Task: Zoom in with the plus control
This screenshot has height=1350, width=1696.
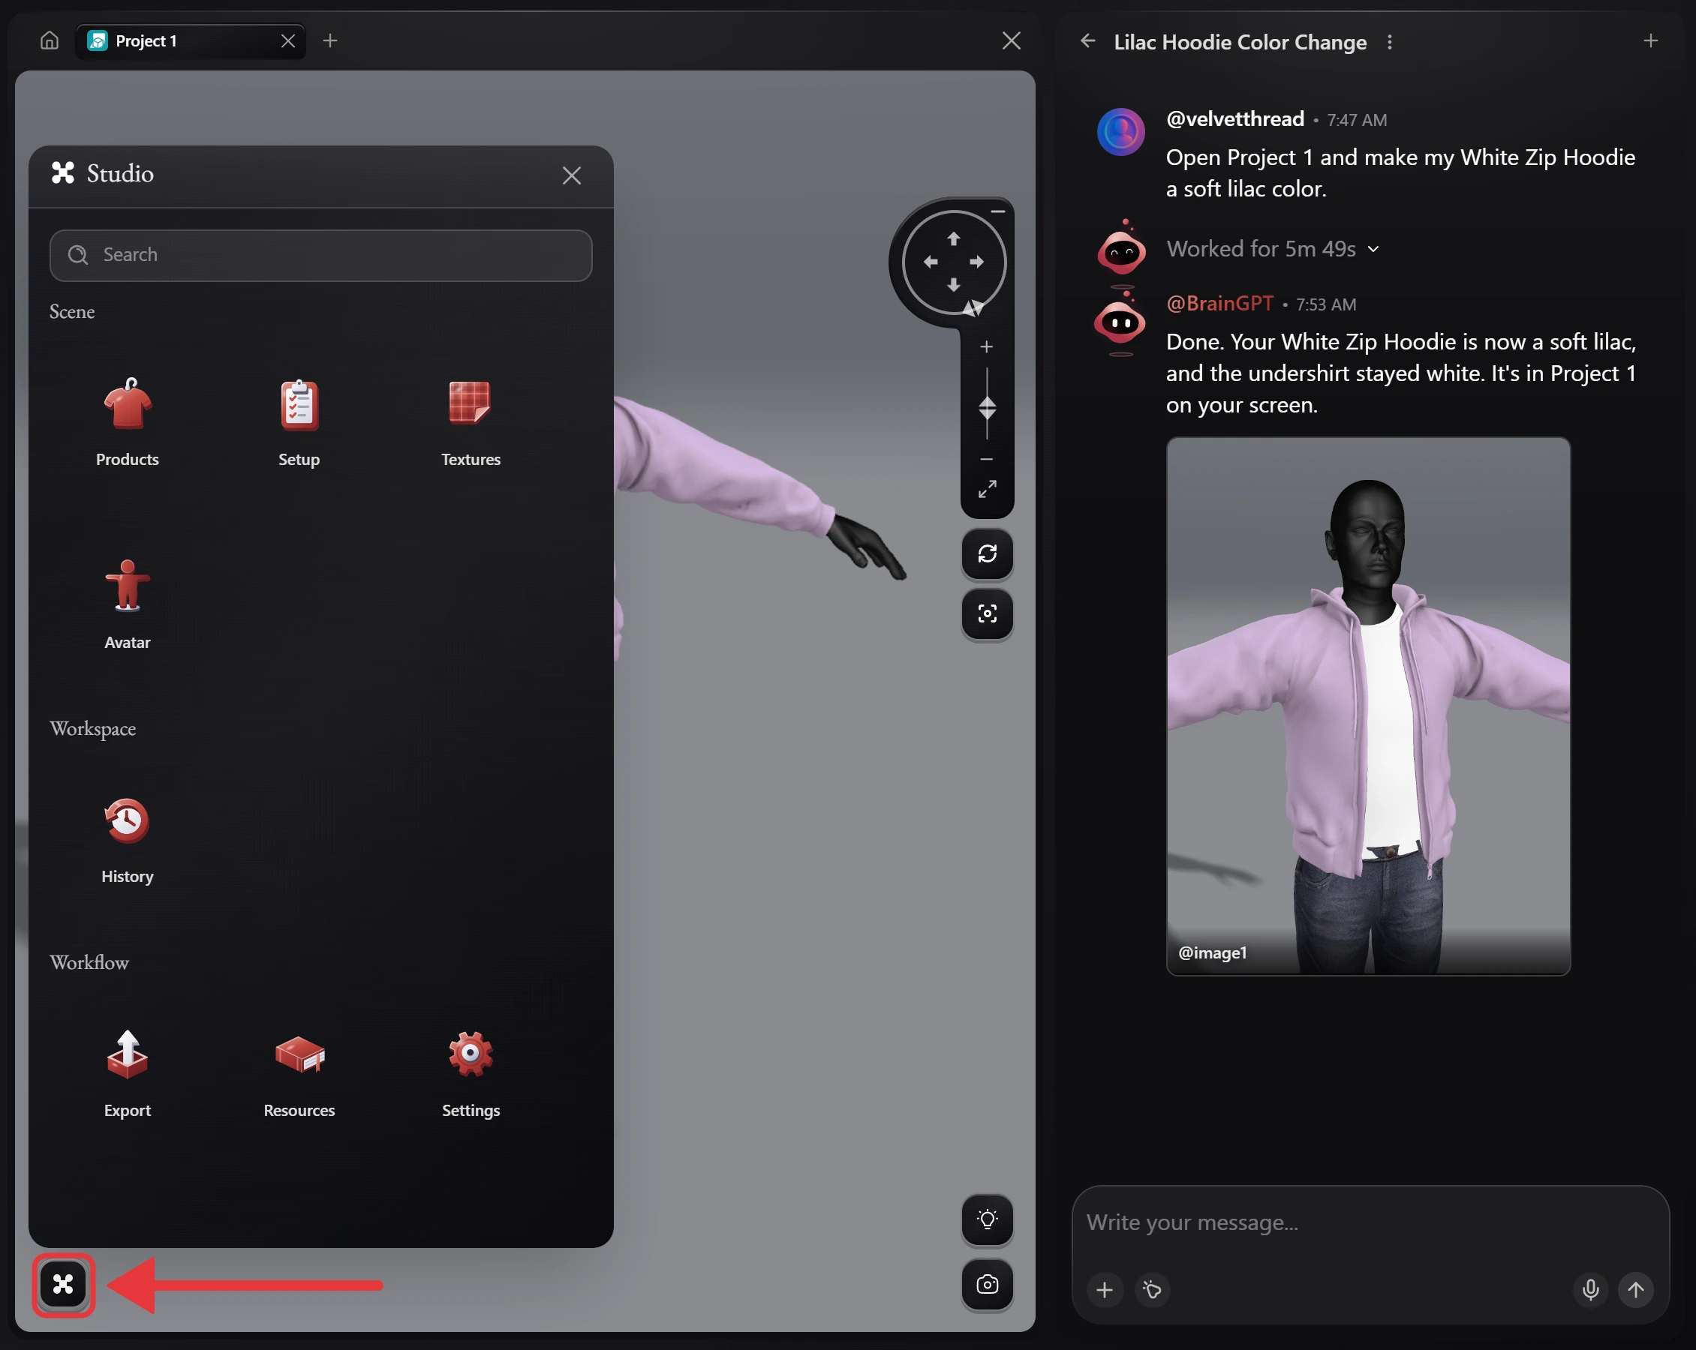Action: point(986,346)
